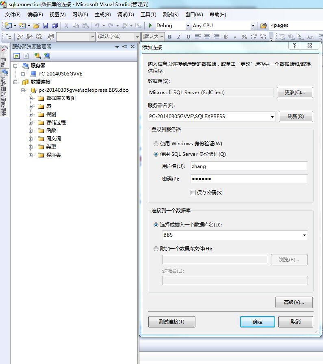Image resolution: width=323 pixels, height=364 pixels.
Task: Click the align left icon
Action: coord(198,37)
